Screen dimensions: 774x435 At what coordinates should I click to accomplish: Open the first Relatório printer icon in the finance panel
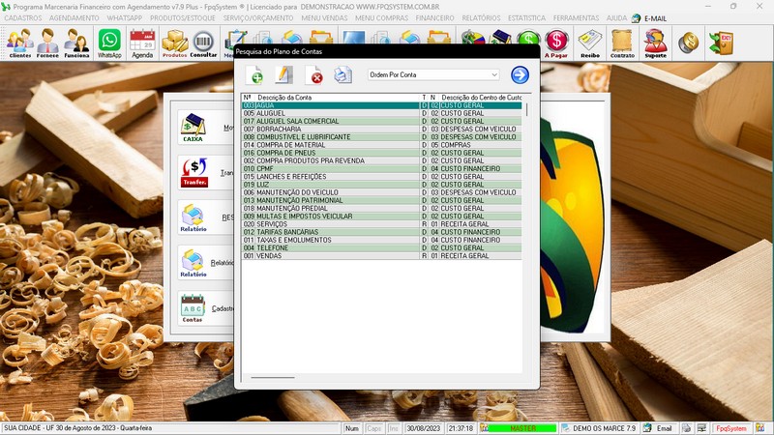point(193,217)
